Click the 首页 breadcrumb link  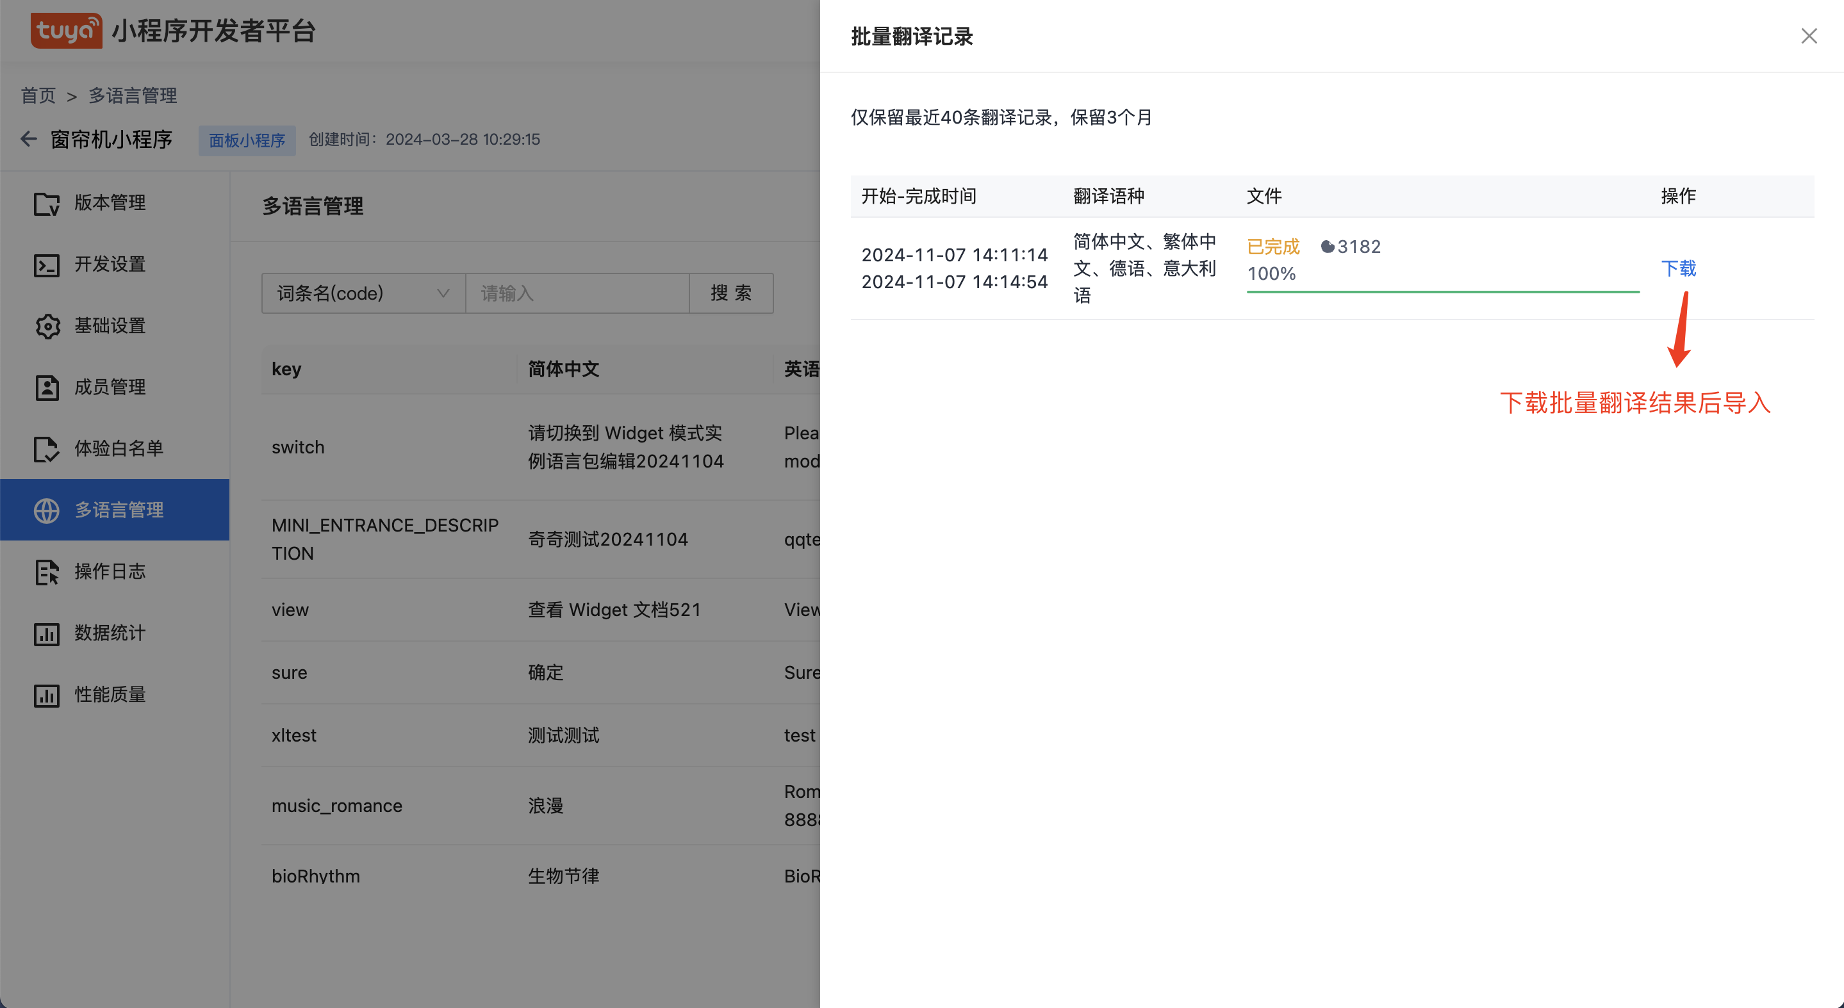click(x=38, y=95)
